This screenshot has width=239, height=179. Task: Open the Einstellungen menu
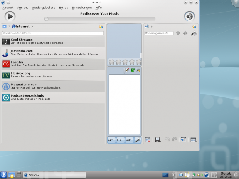pyautogui.click(x=82, y=8)
